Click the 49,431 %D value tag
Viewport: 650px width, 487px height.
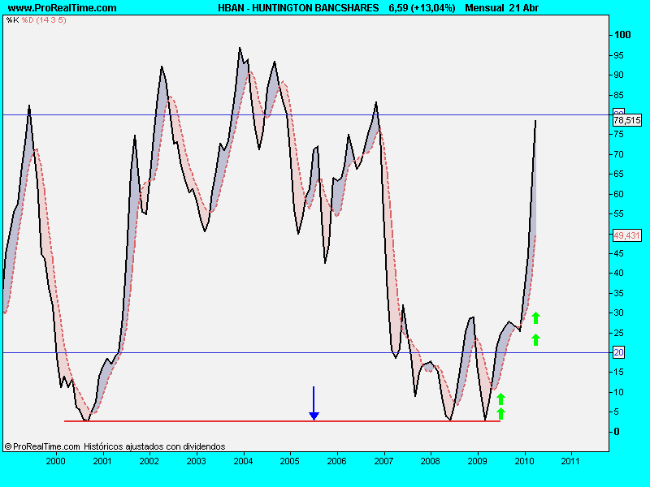(627, 235)
